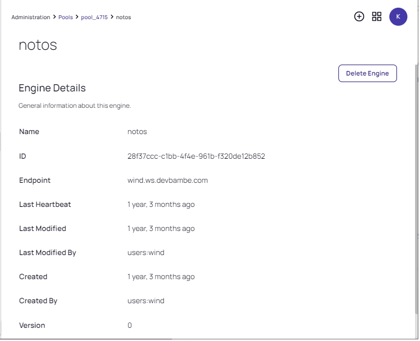Open the user avatar K menu
420x341 pixels.
(398, 16)
